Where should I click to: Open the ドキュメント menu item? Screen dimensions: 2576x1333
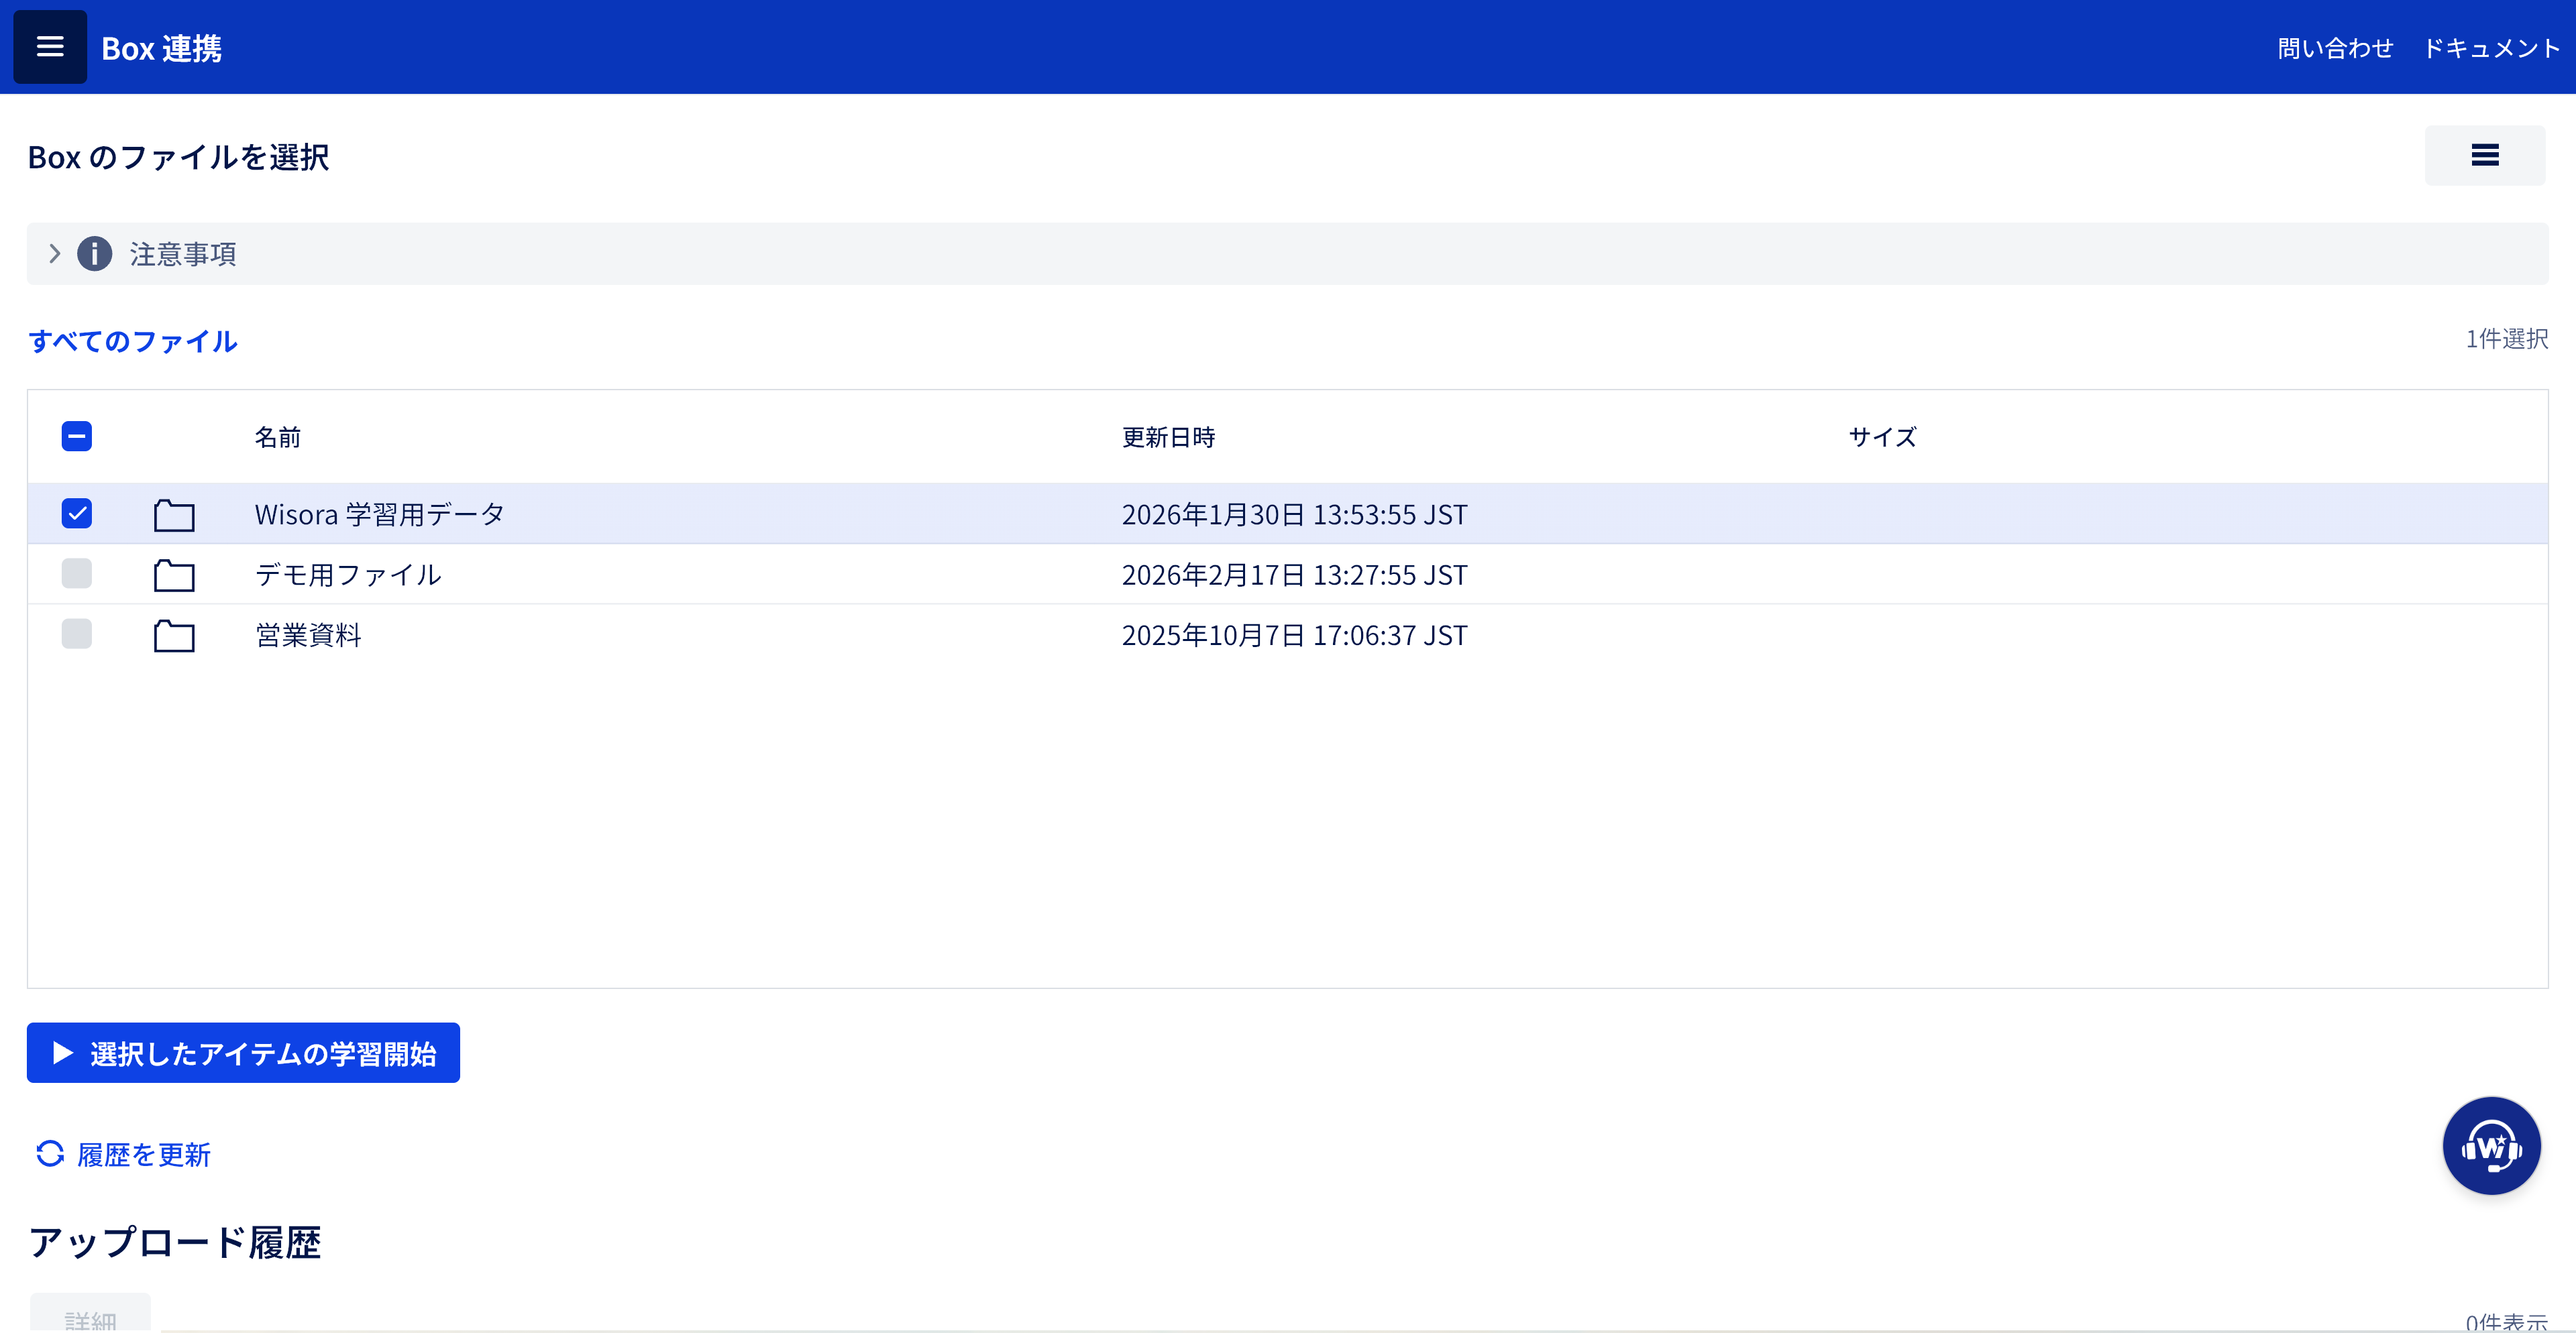click(2490, 48)
